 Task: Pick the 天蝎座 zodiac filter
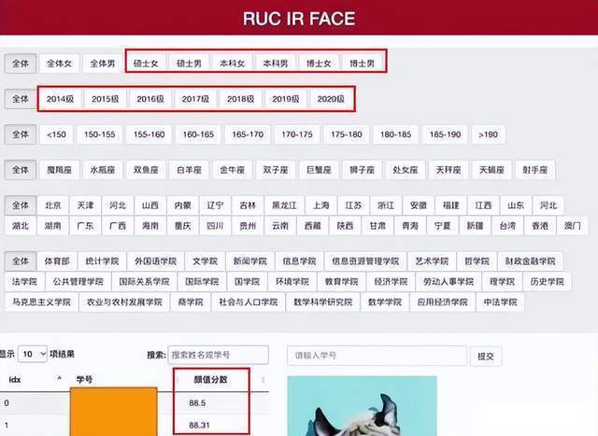click(x=491, y=170)
